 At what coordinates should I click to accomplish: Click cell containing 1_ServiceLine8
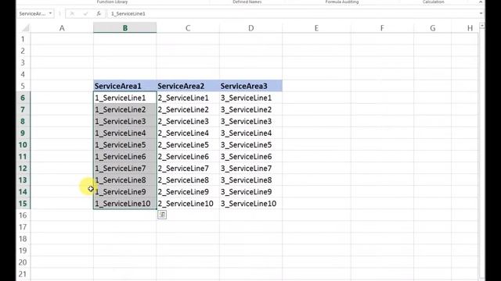point(125,180)
